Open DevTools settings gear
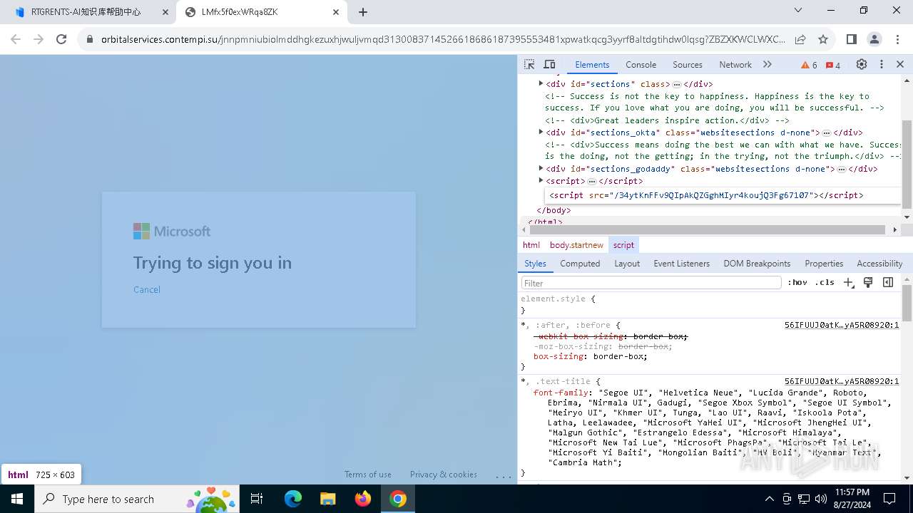This screenshot has width=913, height=513. 862,64
